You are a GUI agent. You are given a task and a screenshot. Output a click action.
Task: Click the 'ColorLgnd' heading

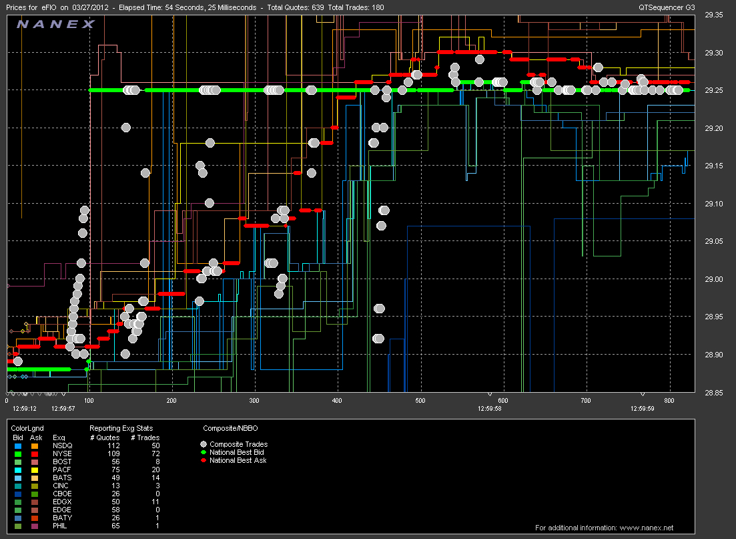coord(27,428)
